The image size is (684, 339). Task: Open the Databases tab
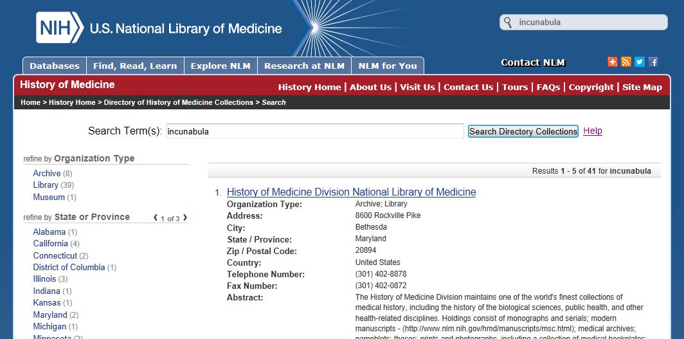point(55,66)
